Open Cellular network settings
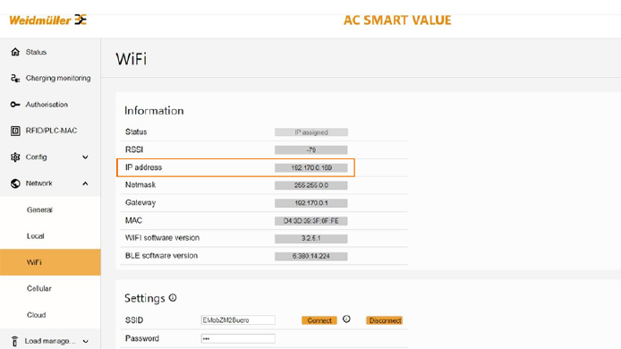The width and height of the screenshot is (621, 349). (39, 288)
